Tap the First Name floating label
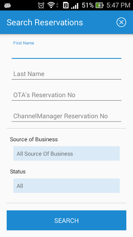The height and width of the screenshot is (237, 133). pos(24,43)
